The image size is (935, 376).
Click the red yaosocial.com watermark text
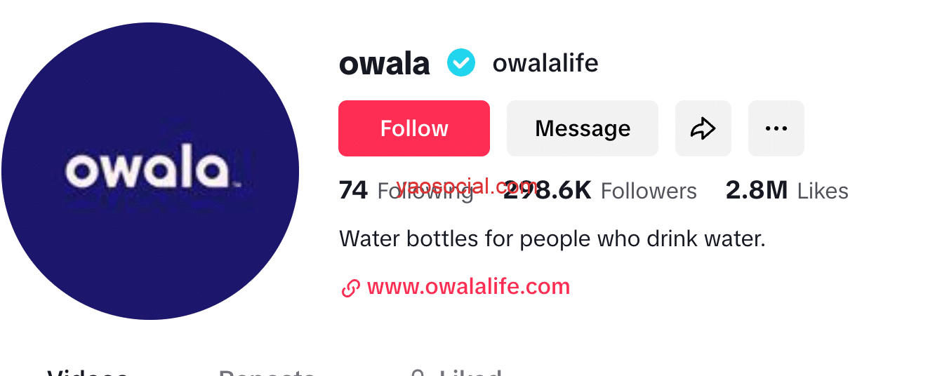[x=467, y=186]
